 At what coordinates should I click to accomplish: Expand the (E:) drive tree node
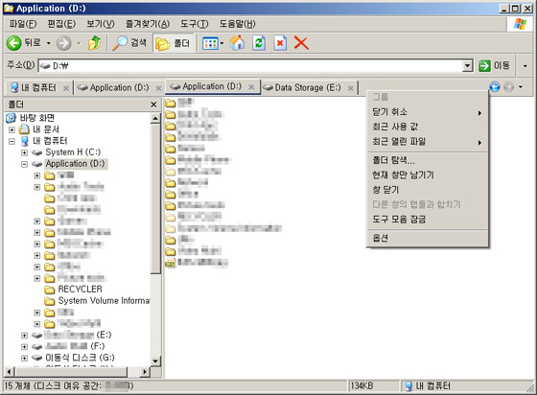[x=24, y=336]
